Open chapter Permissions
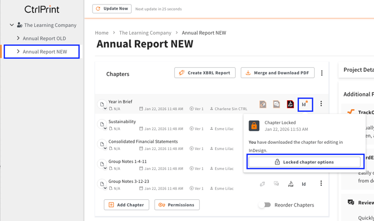Screen dimensions: 374x221 pos(177,205)
